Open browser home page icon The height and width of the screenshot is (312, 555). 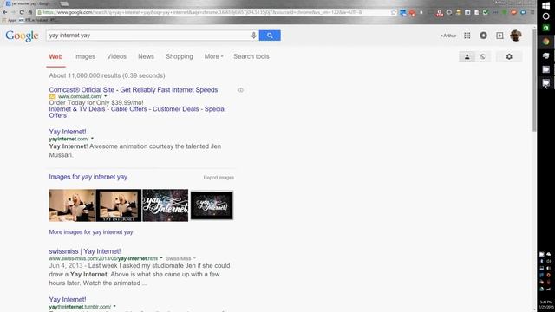30,12
